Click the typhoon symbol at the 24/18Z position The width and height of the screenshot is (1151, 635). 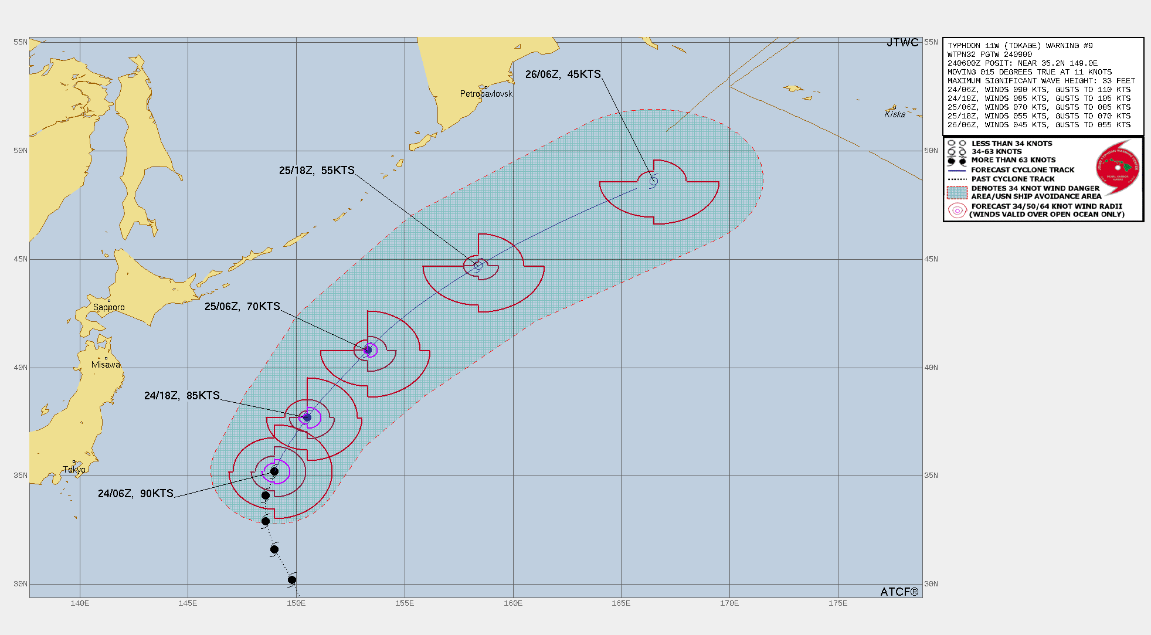307,417
